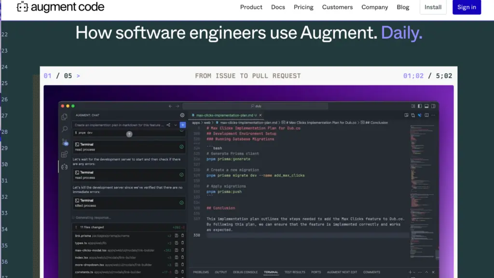Open Augment Chat settings gear

tap(182, 115)
